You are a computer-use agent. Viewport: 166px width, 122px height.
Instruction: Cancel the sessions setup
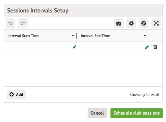click(97, 113)
